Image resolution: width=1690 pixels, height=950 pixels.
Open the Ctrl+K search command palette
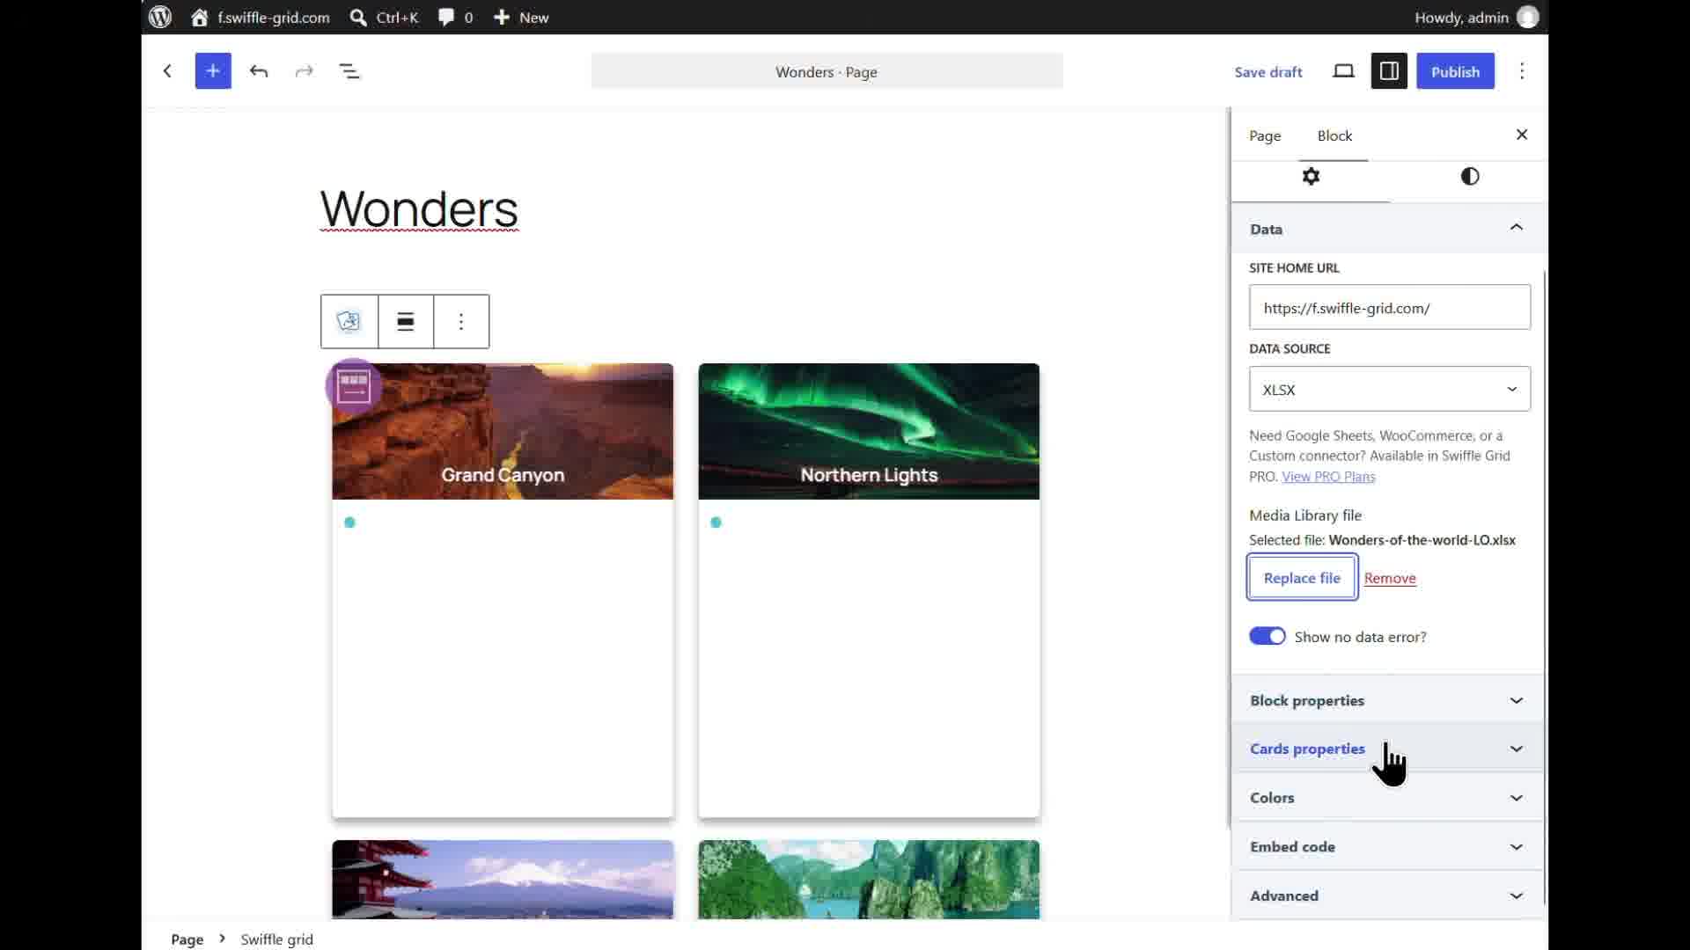click(x=385, y=17)
